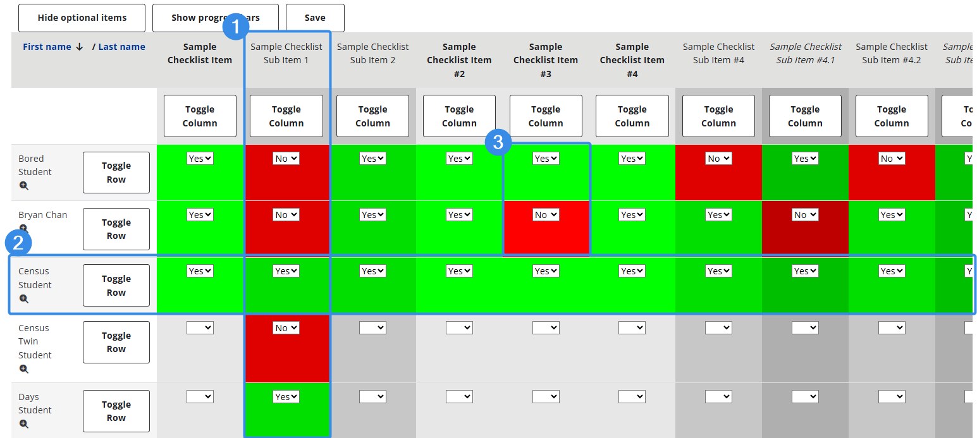Click the Save button
Image resolution: width=977 pixels, height=438 pixels.
point(315,18)
